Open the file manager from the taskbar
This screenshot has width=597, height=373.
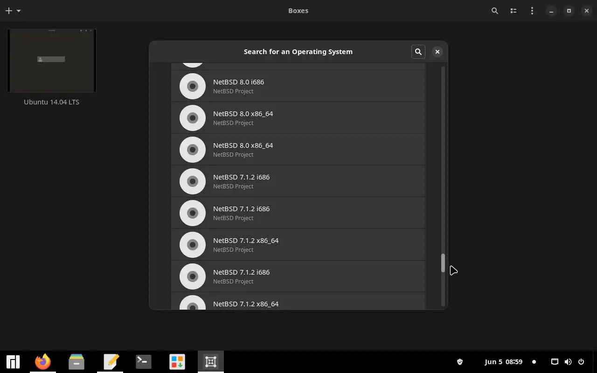pyautogui.click(x=76, y=362)
